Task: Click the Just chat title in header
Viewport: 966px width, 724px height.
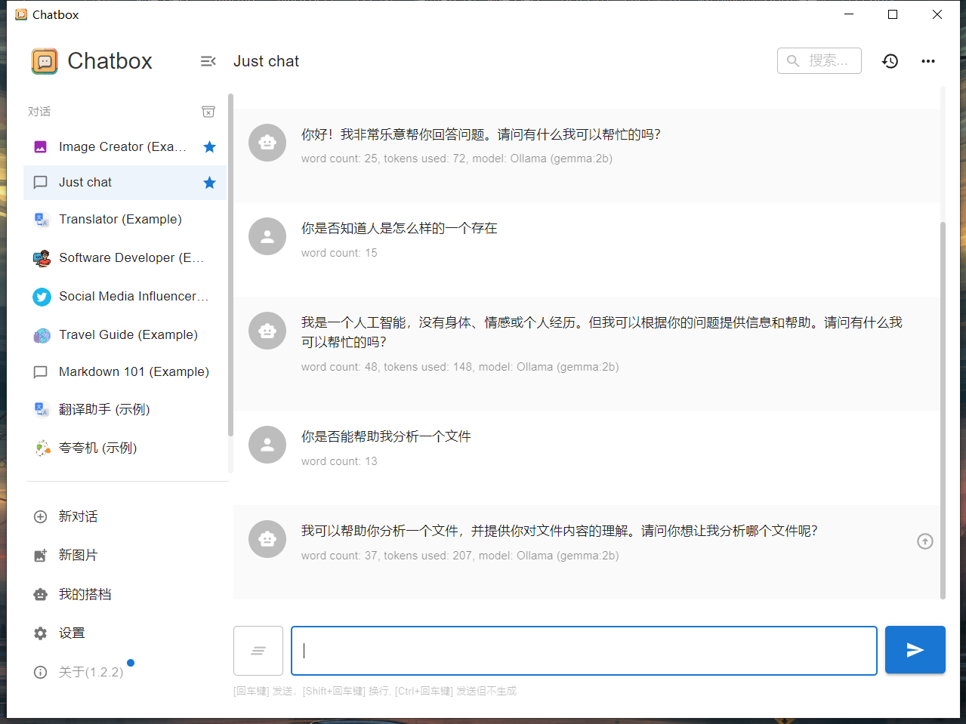Action: (x=266, y=61)
